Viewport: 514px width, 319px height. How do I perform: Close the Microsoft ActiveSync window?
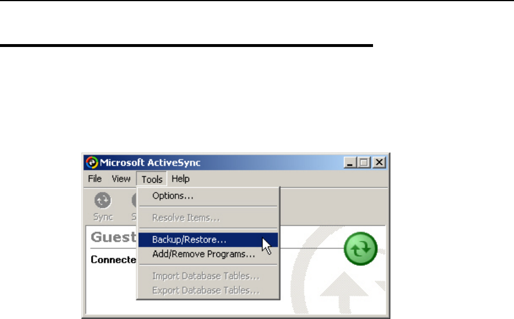pyautogui.click(x=379, y=162)
